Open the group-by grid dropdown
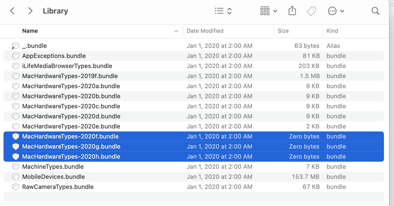 point(268,11)
